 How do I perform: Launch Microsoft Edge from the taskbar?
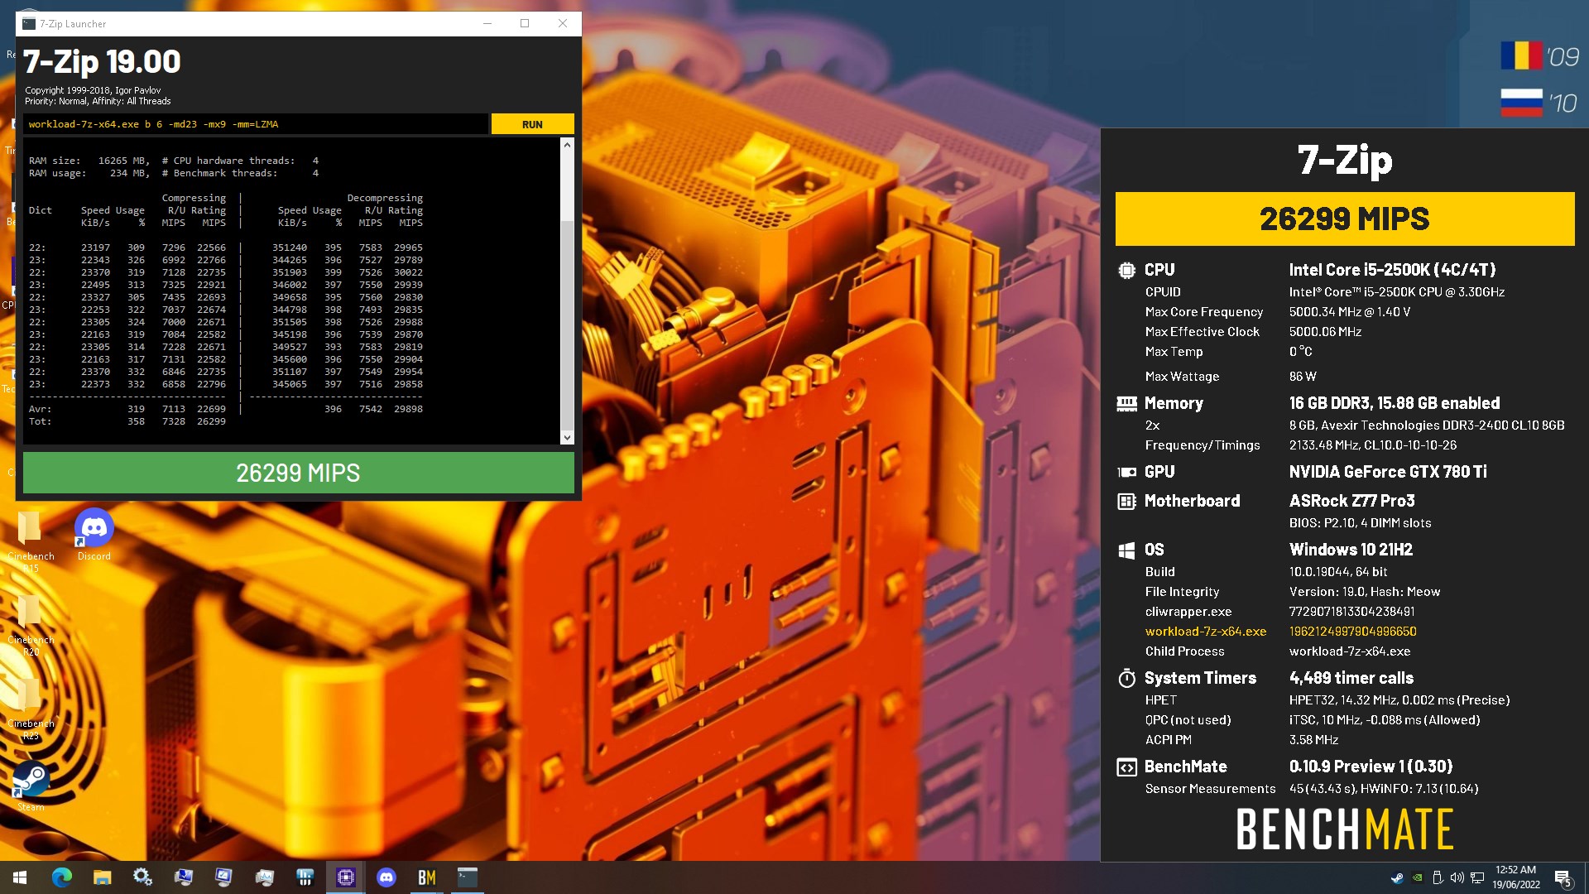point(62,877)
